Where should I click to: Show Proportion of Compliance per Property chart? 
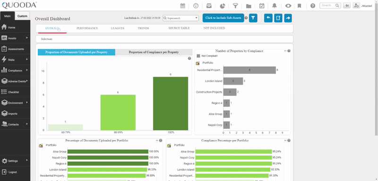click(154, 52)
